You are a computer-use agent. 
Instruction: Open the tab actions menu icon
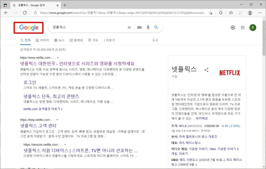point(5,5)
